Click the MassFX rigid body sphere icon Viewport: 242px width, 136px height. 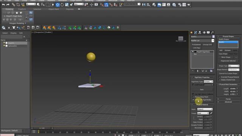coord(9,28)
